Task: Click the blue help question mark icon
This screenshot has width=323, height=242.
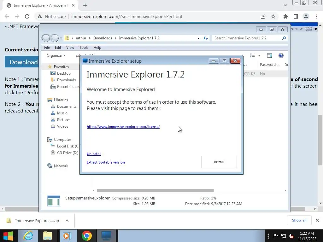Action: coord(281,55)
